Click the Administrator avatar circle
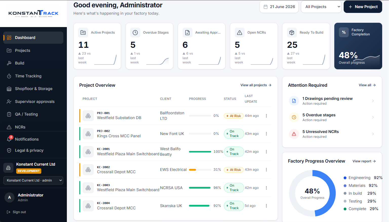Viewport: 389px width, 222px height. coord(10,197)
